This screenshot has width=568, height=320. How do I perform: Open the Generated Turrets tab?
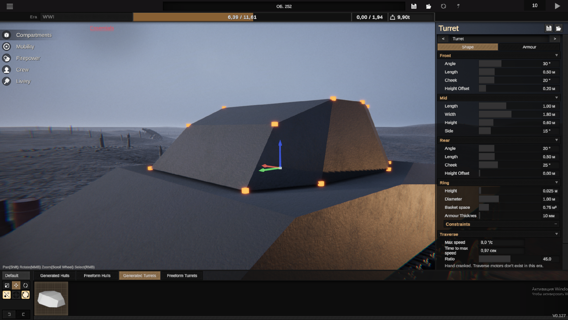click(x=140, y=276)
